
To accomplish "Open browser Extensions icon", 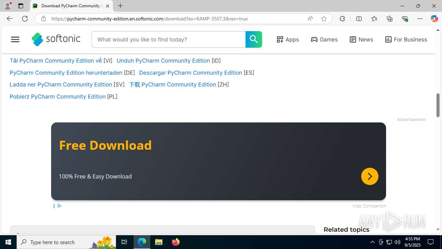I will pyautogui.click(x=342, y=19).
